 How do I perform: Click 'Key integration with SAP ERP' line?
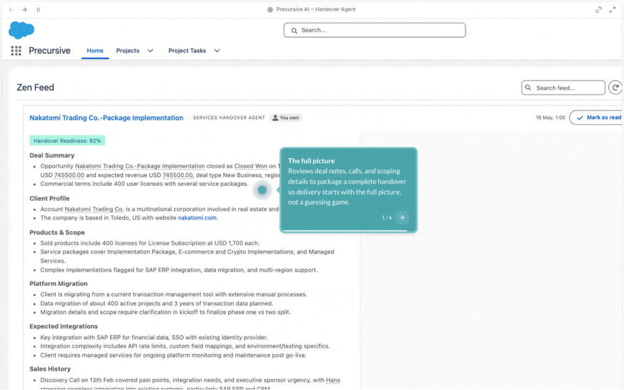pos(154,337)
